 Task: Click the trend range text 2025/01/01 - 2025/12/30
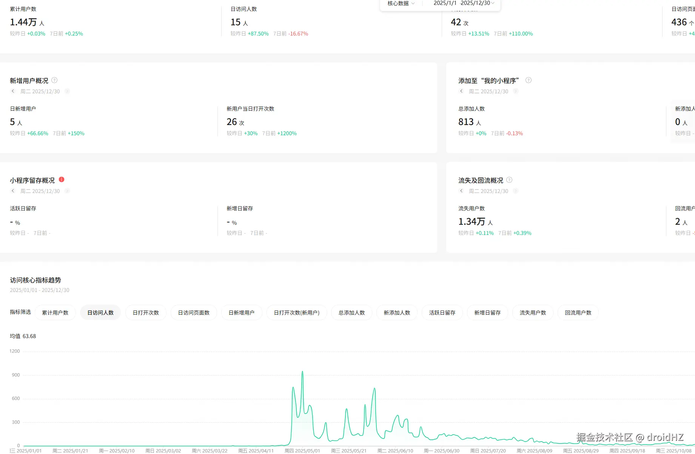40,290
